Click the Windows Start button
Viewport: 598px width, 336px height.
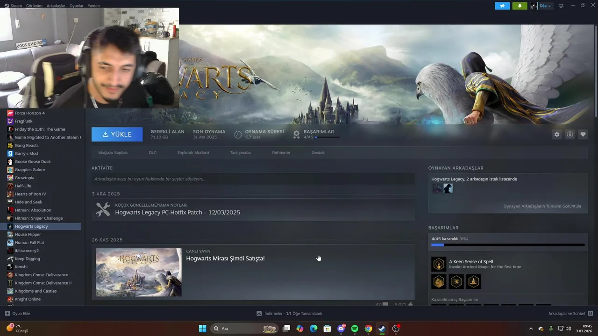(202, 329)
